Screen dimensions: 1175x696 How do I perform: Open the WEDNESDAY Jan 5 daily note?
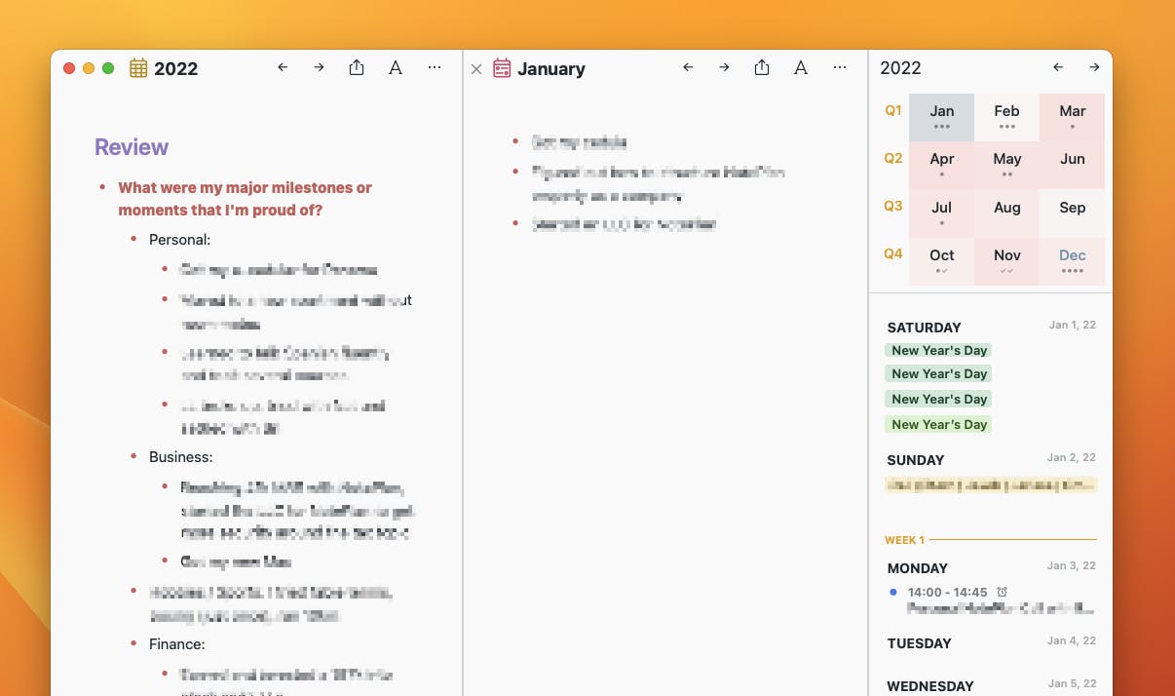[x=930, y=686]
